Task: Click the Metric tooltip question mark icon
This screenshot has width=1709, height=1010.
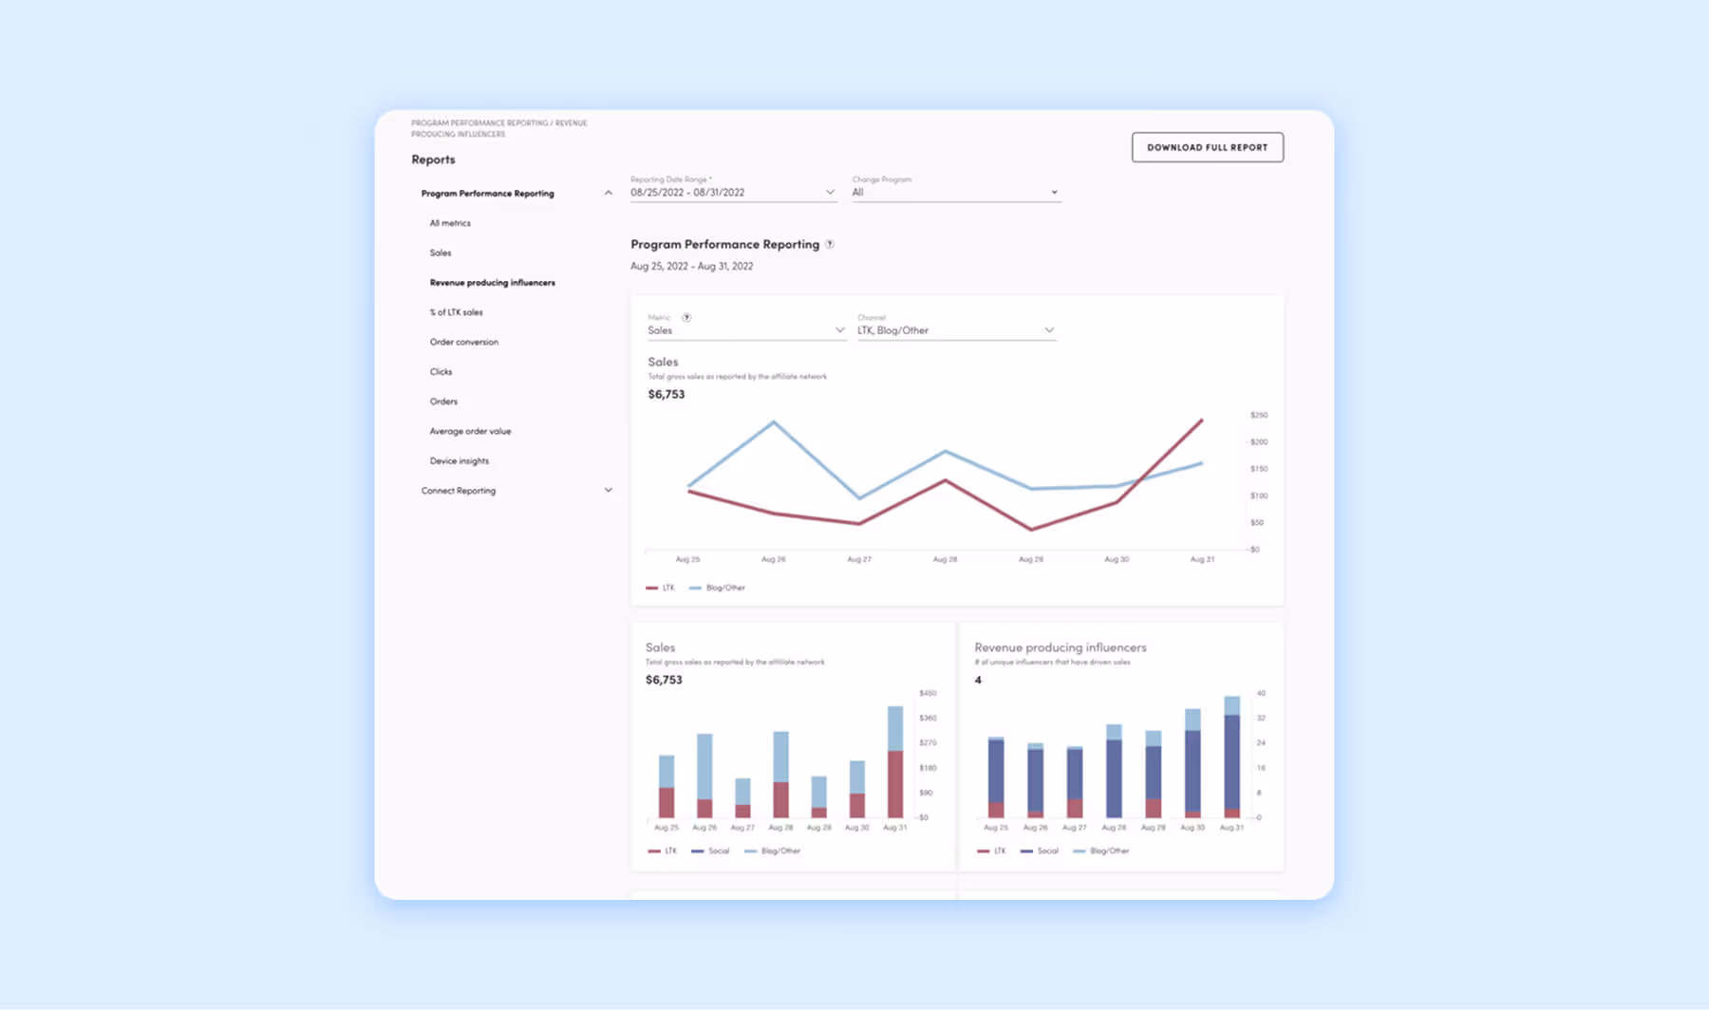Action: point(686,317)
